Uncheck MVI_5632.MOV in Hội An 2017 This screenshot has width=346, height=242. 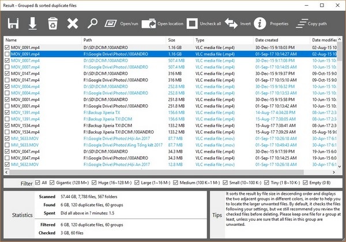click(7, 164)
